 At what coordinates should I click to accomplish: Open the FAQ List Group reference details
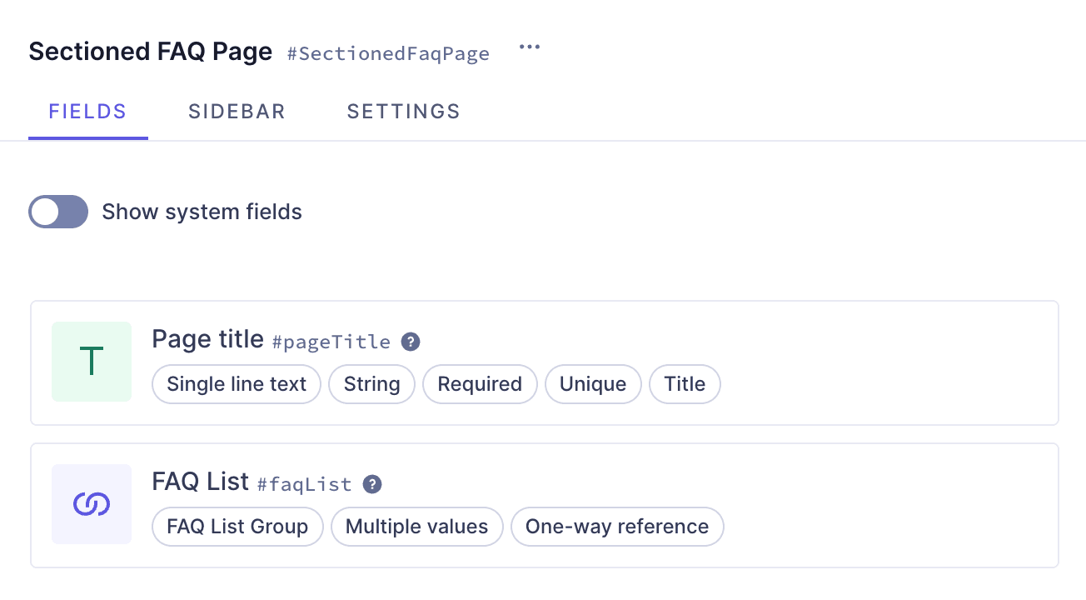pos(237,526)
